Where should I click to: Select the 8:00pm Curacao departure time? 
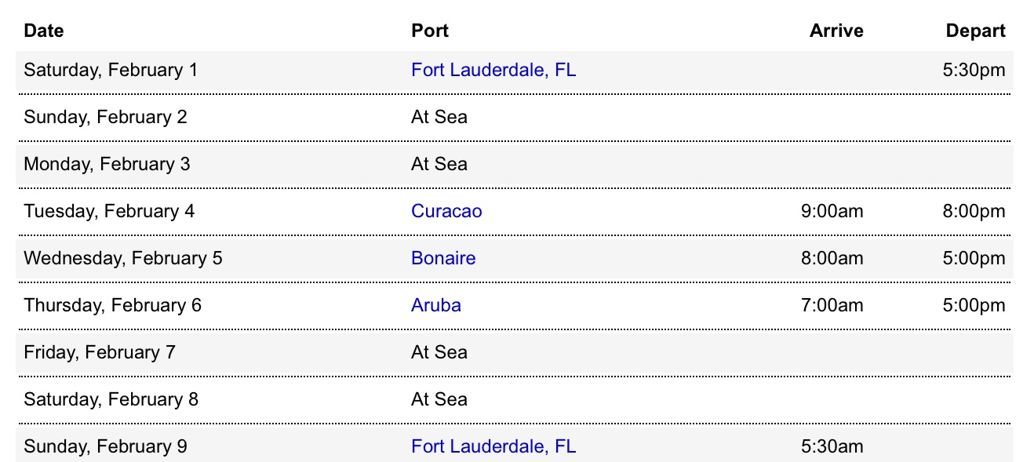pos(974,211)
